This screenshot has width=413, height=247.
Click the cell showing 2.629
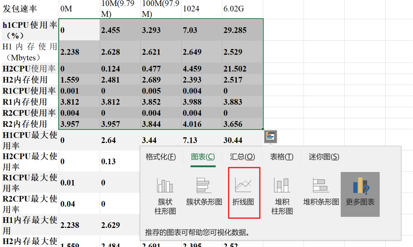tap(120, 225)
